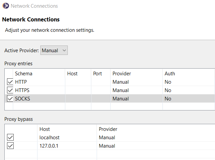Uncheck the HTTP proxy entry checkbox
The image size is (215, 160).
pyautogui.click(x=10, y=82)
